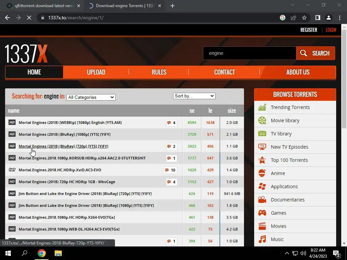Screen dimensions: 347x260
Task: Click the share page icon
Action: (x=293, y=18)
